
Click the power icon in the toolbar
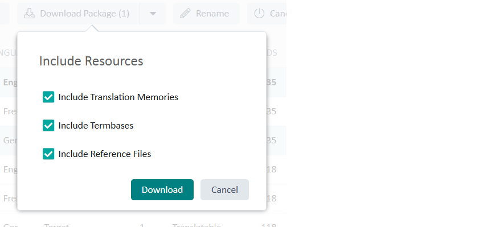[259, 14]
